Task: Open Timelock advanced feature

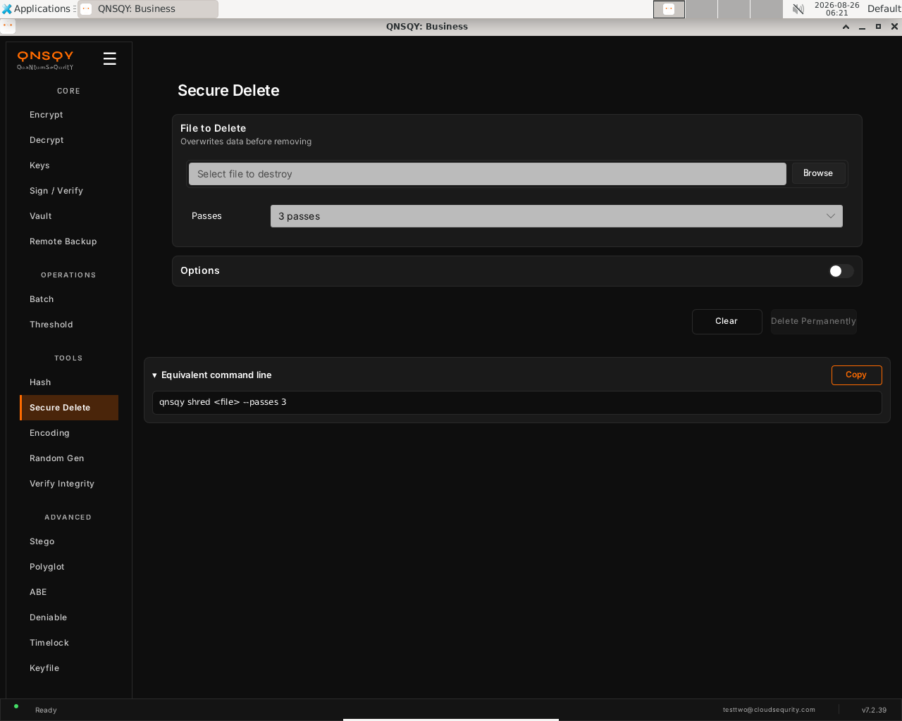Action: tap(69, 643)
